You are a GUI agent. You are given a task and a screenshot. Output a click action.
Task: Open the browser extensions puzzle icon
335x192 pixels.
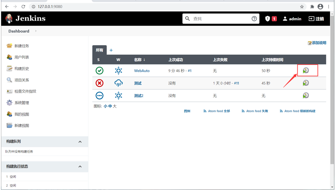coord(312,7)
